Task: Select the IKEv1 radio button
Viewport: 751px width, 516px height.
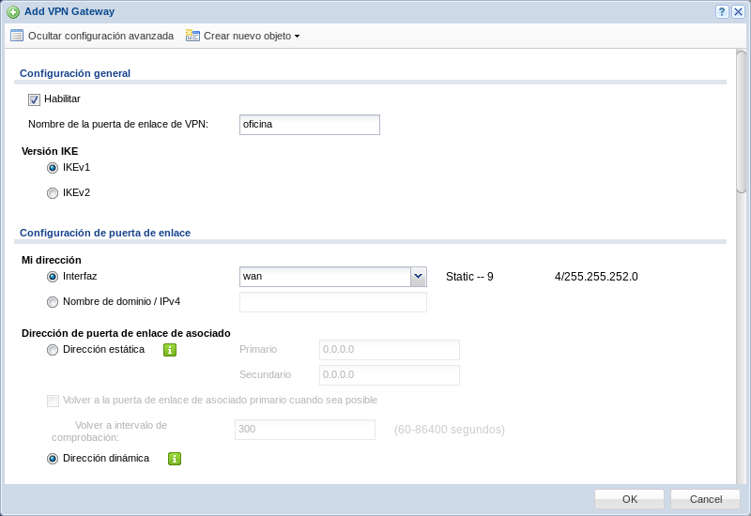Action: point(53,168)
